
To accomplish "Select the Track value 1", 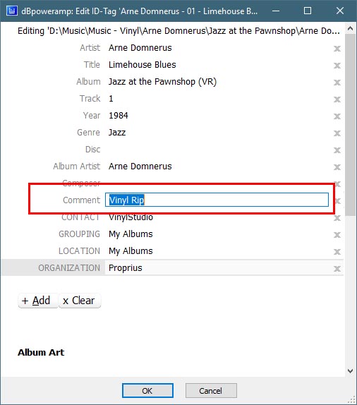I will coord(111,99).
